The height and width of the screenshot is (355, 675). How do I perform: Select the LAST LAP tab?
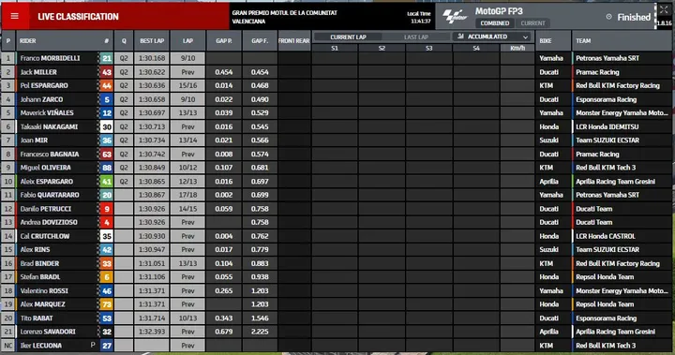tap(416, 37)
